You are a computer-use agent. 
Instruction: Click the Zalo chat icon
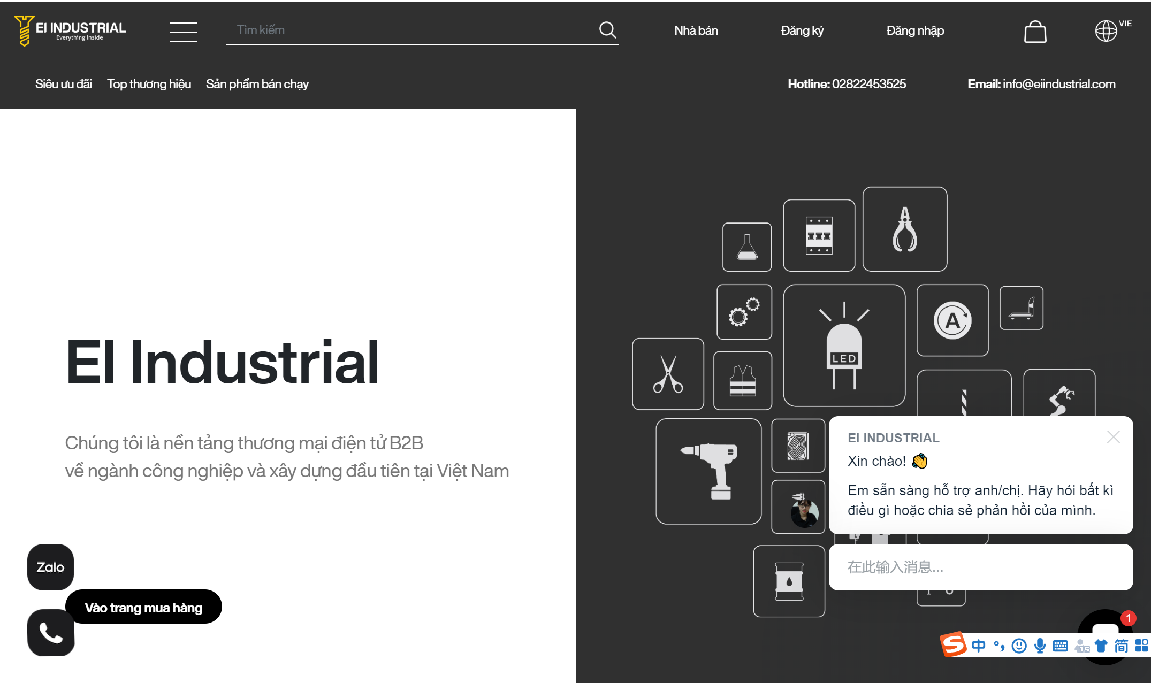tap(50, 567)
